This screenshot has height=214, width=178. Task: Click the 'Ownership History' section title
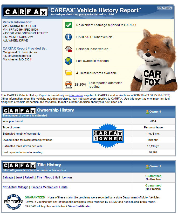click(56, 110)
